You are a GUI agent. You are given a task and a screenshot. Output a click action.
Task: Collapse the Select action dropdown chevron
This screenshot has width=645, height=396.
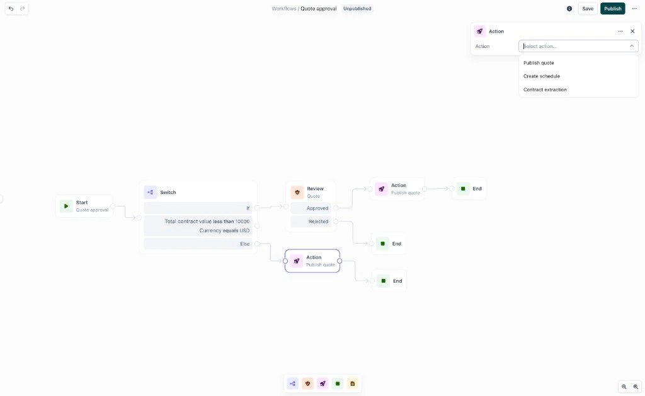click(631, 45)
